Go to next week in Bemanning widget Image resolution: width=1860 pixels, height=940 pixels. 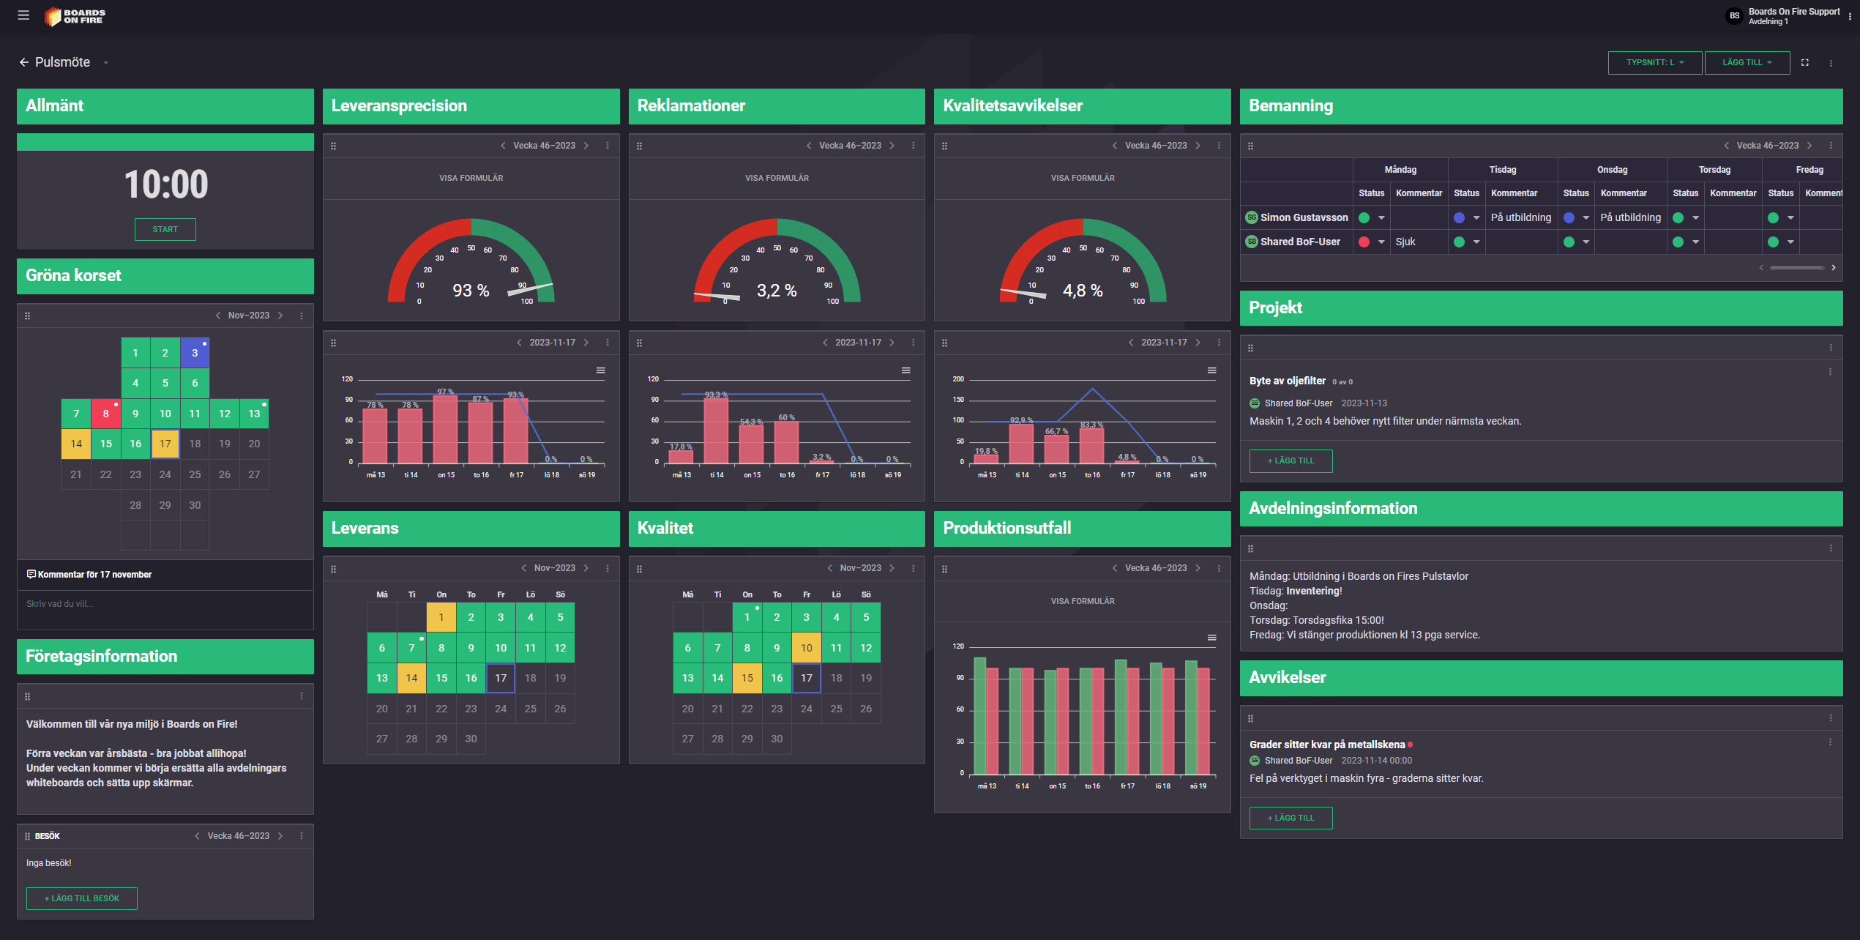tap(1809, 146)
